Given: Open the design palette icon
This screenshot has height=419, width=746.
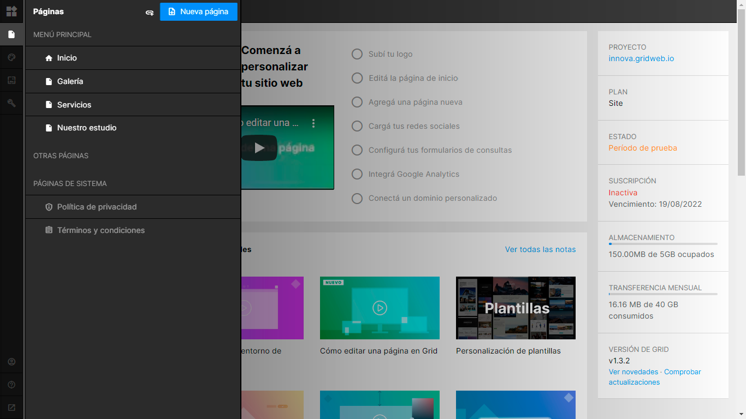Looking at the screenshot, I should pyautogui.click(x=11, y=57).
